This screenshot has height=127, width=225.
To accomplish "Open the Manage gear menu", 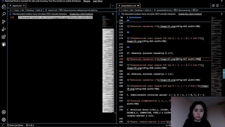I will pos(4,120).
